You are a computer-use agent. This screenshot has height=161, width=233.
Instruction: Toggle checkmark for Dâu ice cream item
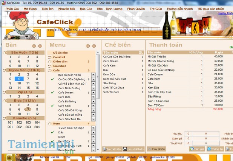click(53, 132)
